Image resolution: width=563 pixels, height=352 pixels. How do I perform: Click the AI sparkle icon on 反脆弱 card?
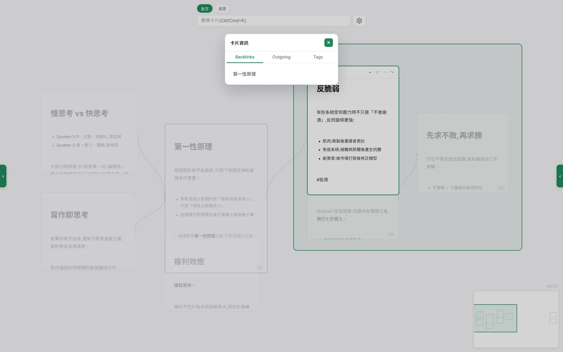pyautogui.click(x=377, y=72)
